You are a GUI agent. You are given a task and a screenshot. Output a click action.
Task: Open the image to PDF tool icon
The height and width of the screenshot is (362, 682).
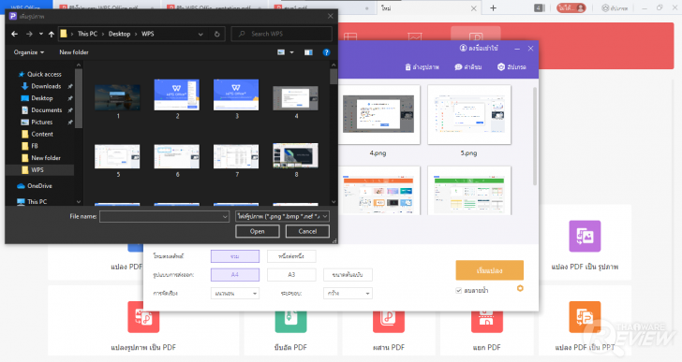click(x=143, y=317)
